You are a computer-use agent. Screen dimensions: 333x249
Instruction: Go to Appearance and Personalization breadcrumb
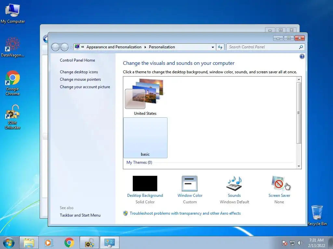pos(114,47)
